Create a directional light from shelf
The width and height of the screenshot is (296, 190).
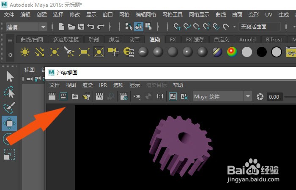[x=40, y=52]
